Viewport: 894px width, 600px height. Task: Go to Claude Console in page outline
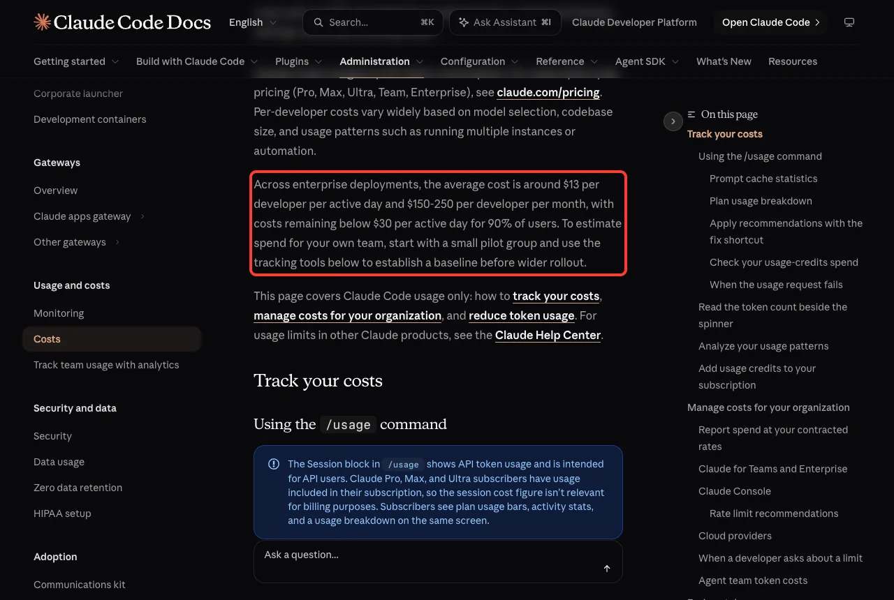click(x=735, y=491)
